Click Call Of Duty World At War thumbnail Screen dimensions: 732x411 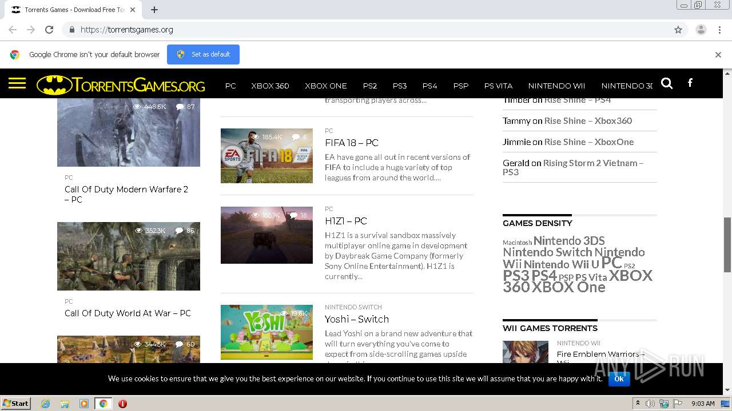point(129,256)
